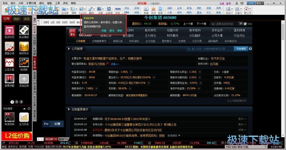Open the 系统 menu
The width and height of the screenshot is (286, 150).
5,3
